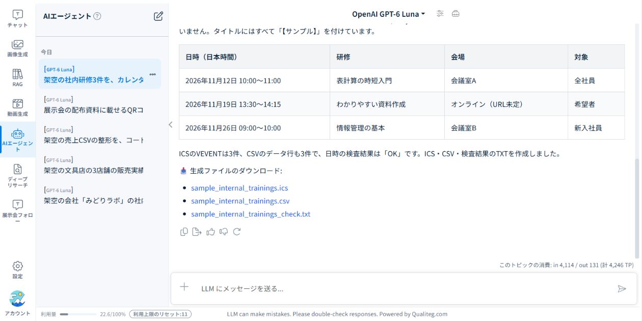Click the toolbox icon next to model settings
642x321 pixels.
(x=456, y=14)
